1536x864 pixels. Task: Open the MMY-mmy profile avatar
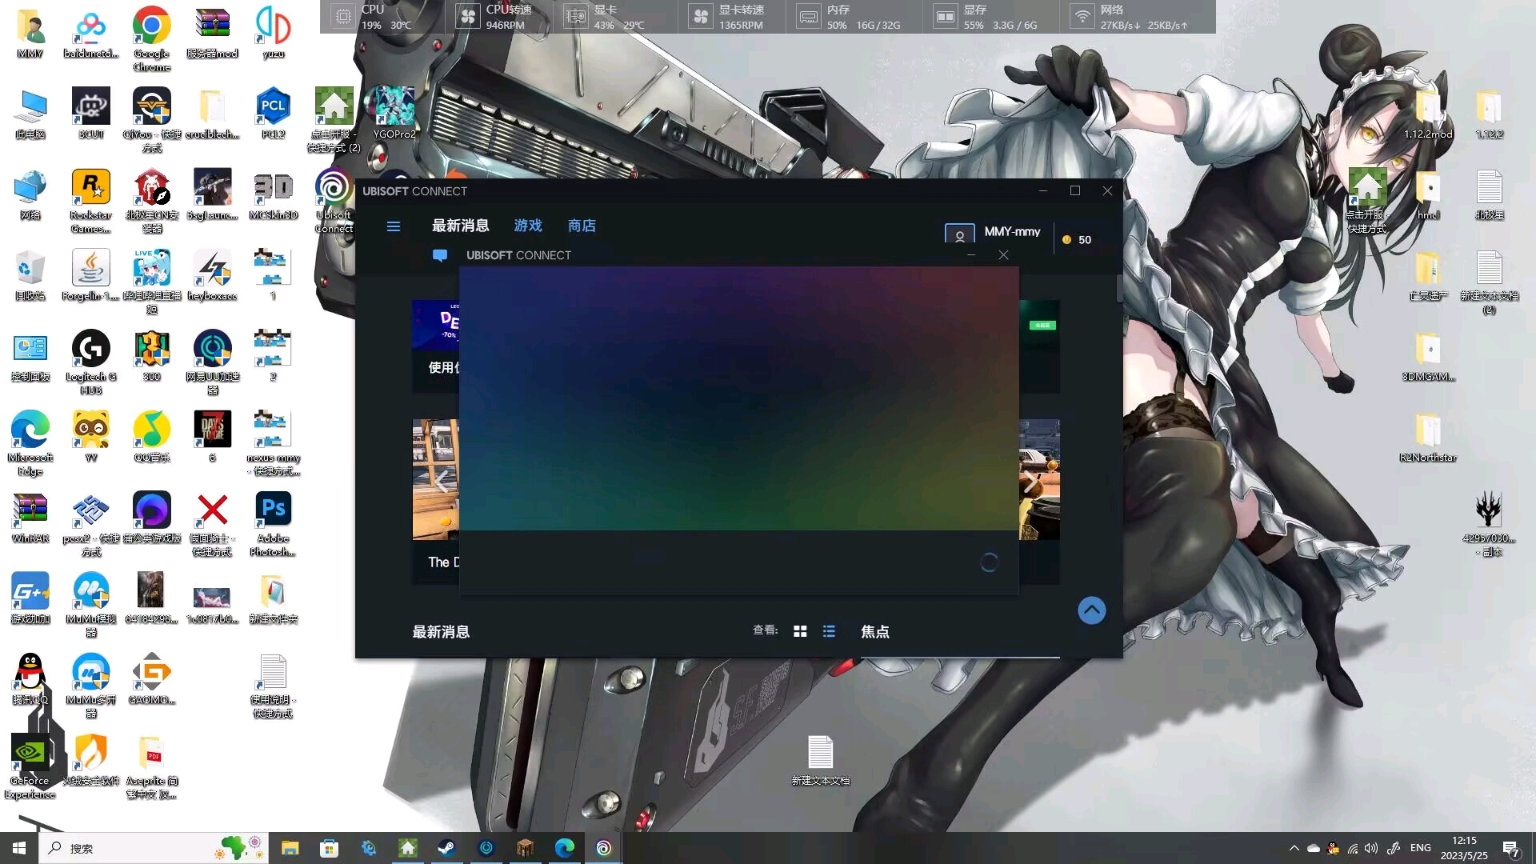point(959,234)
